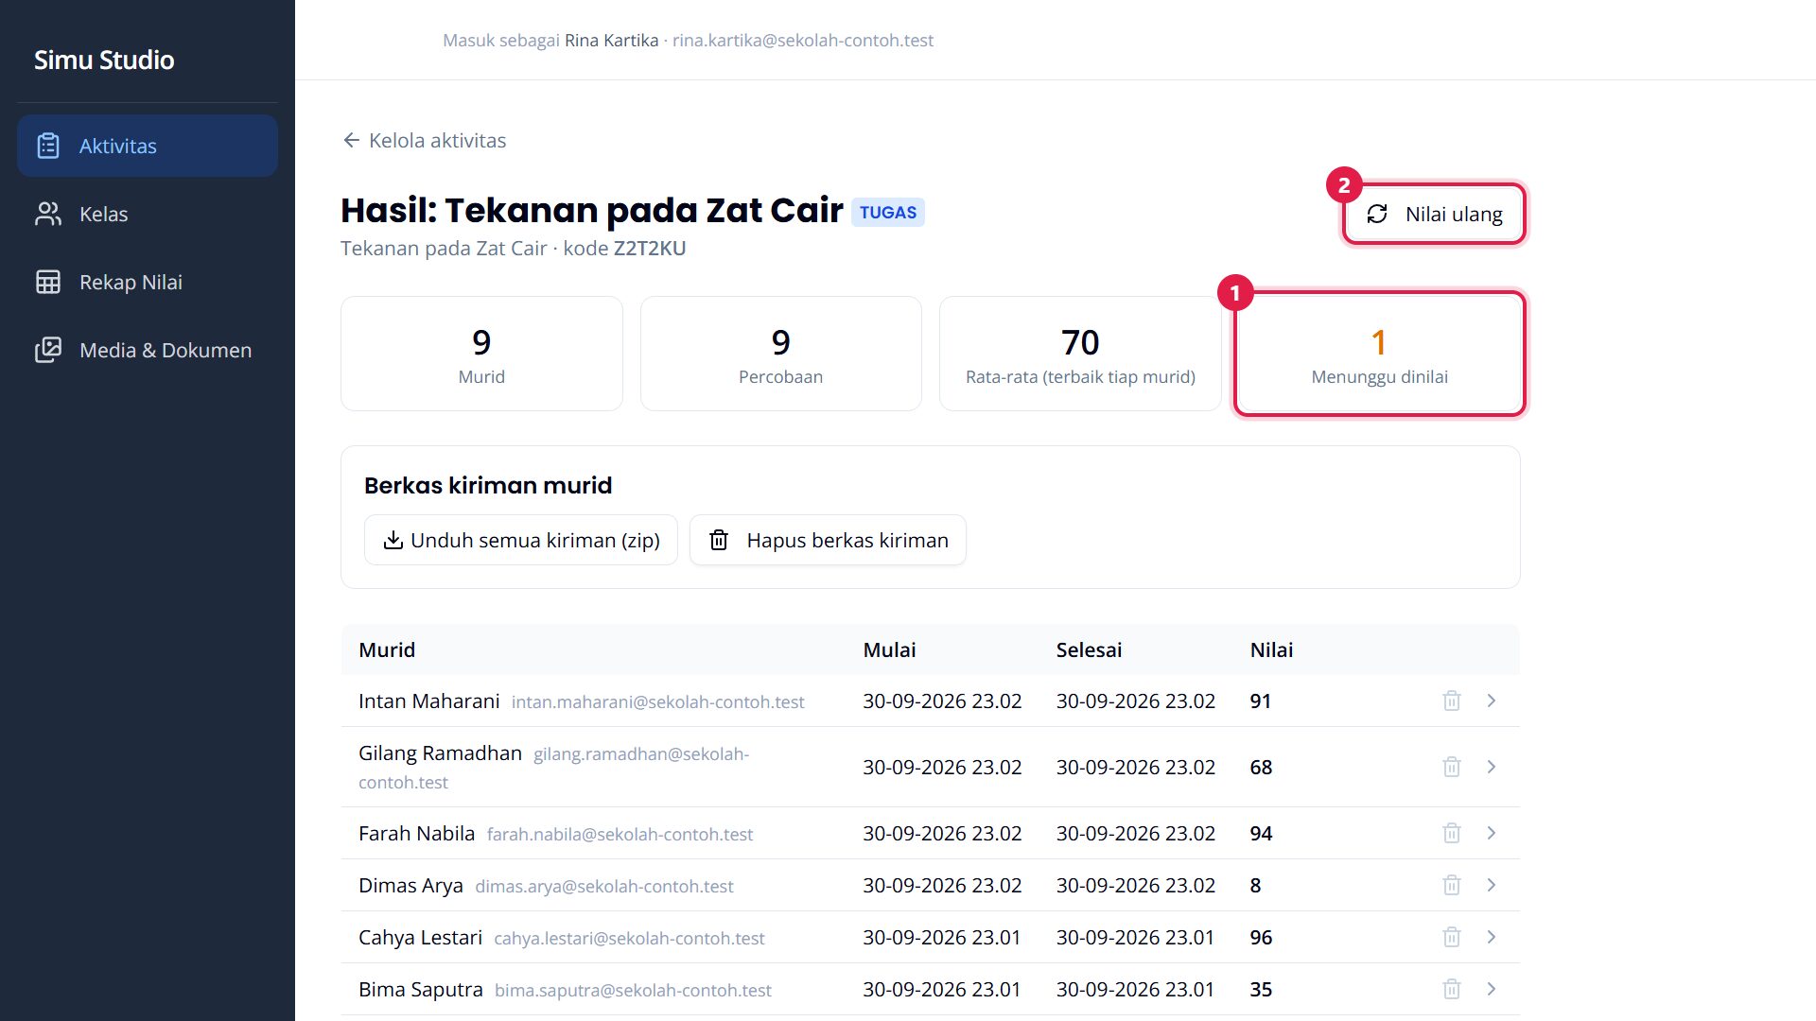Click the Percobaan stat card showing 9
Viewport: 1816px width, 1021px height.
coord(780,354)
